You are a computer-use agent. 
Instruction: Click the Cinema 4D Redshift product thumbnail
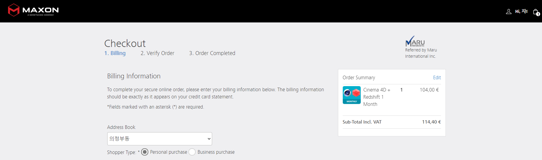coord(351,95)
